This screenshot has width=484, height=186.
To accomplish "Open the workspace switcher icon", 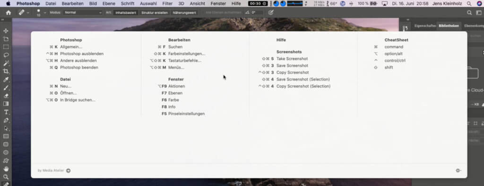I will tap(479, 13).
